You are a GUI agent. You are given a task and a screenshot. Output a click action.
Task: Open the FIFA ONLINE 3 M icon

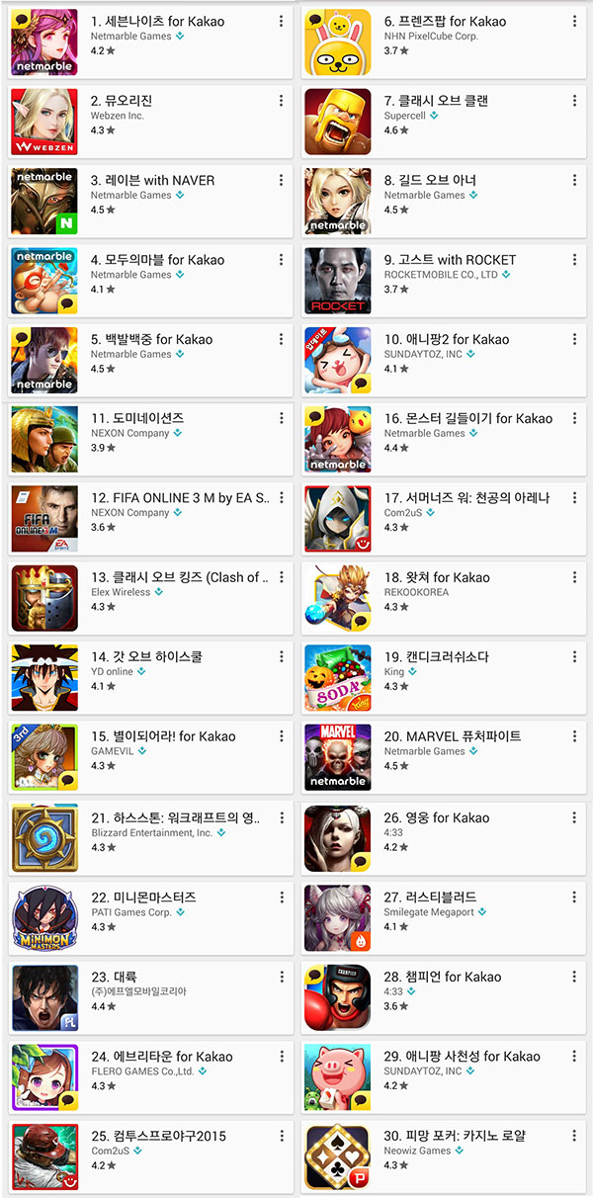point(44,519)
